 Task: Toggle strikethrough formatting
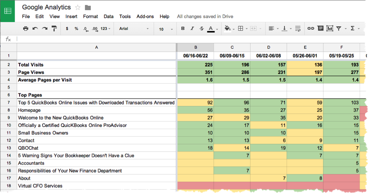tap(202, 29)
